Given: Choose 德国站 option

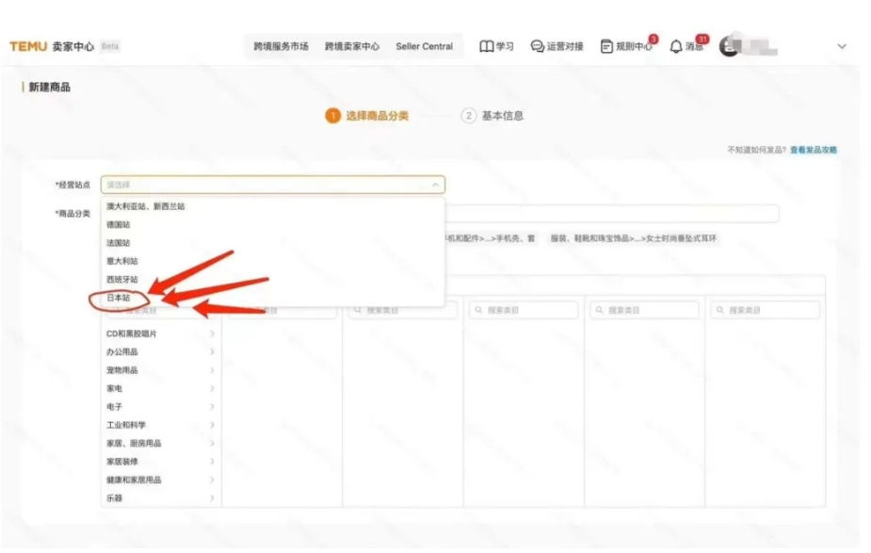Looking at the screenshot, I should click(273, 224).
